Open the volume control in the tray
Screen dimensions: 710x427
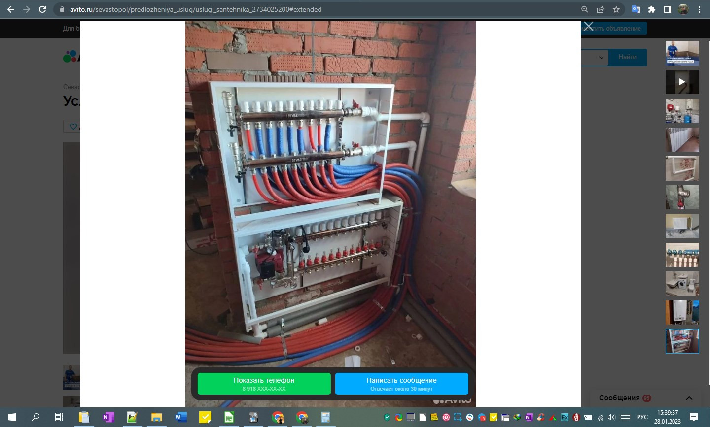pos(611,417)
